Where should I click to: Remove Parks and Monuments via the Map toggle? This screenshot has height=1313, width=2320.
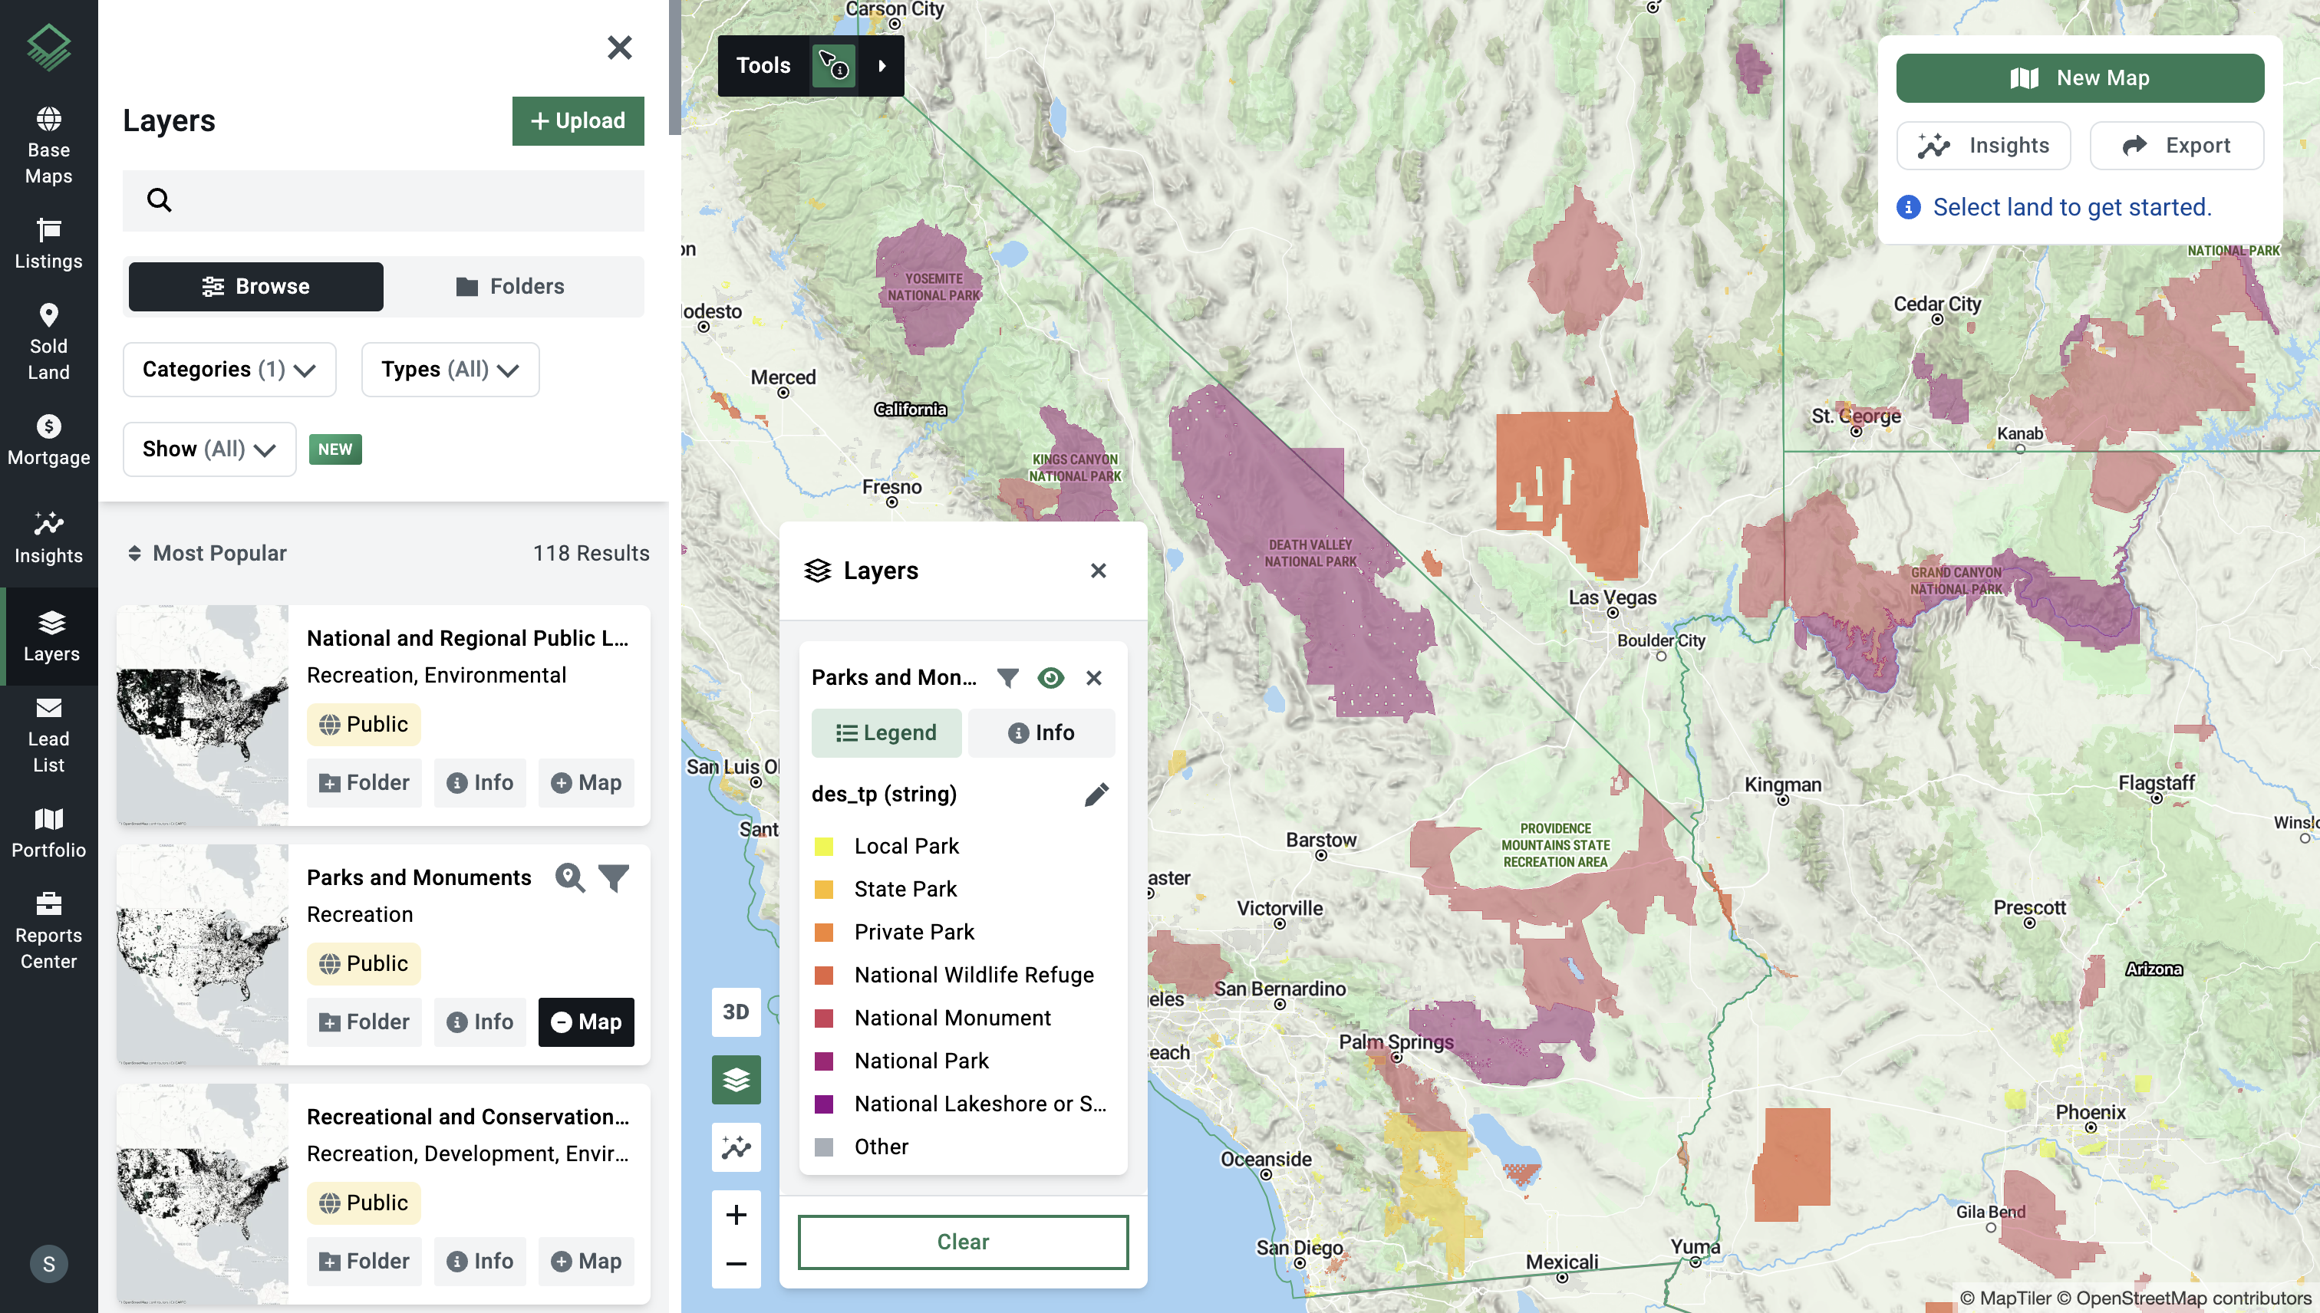586,1022
